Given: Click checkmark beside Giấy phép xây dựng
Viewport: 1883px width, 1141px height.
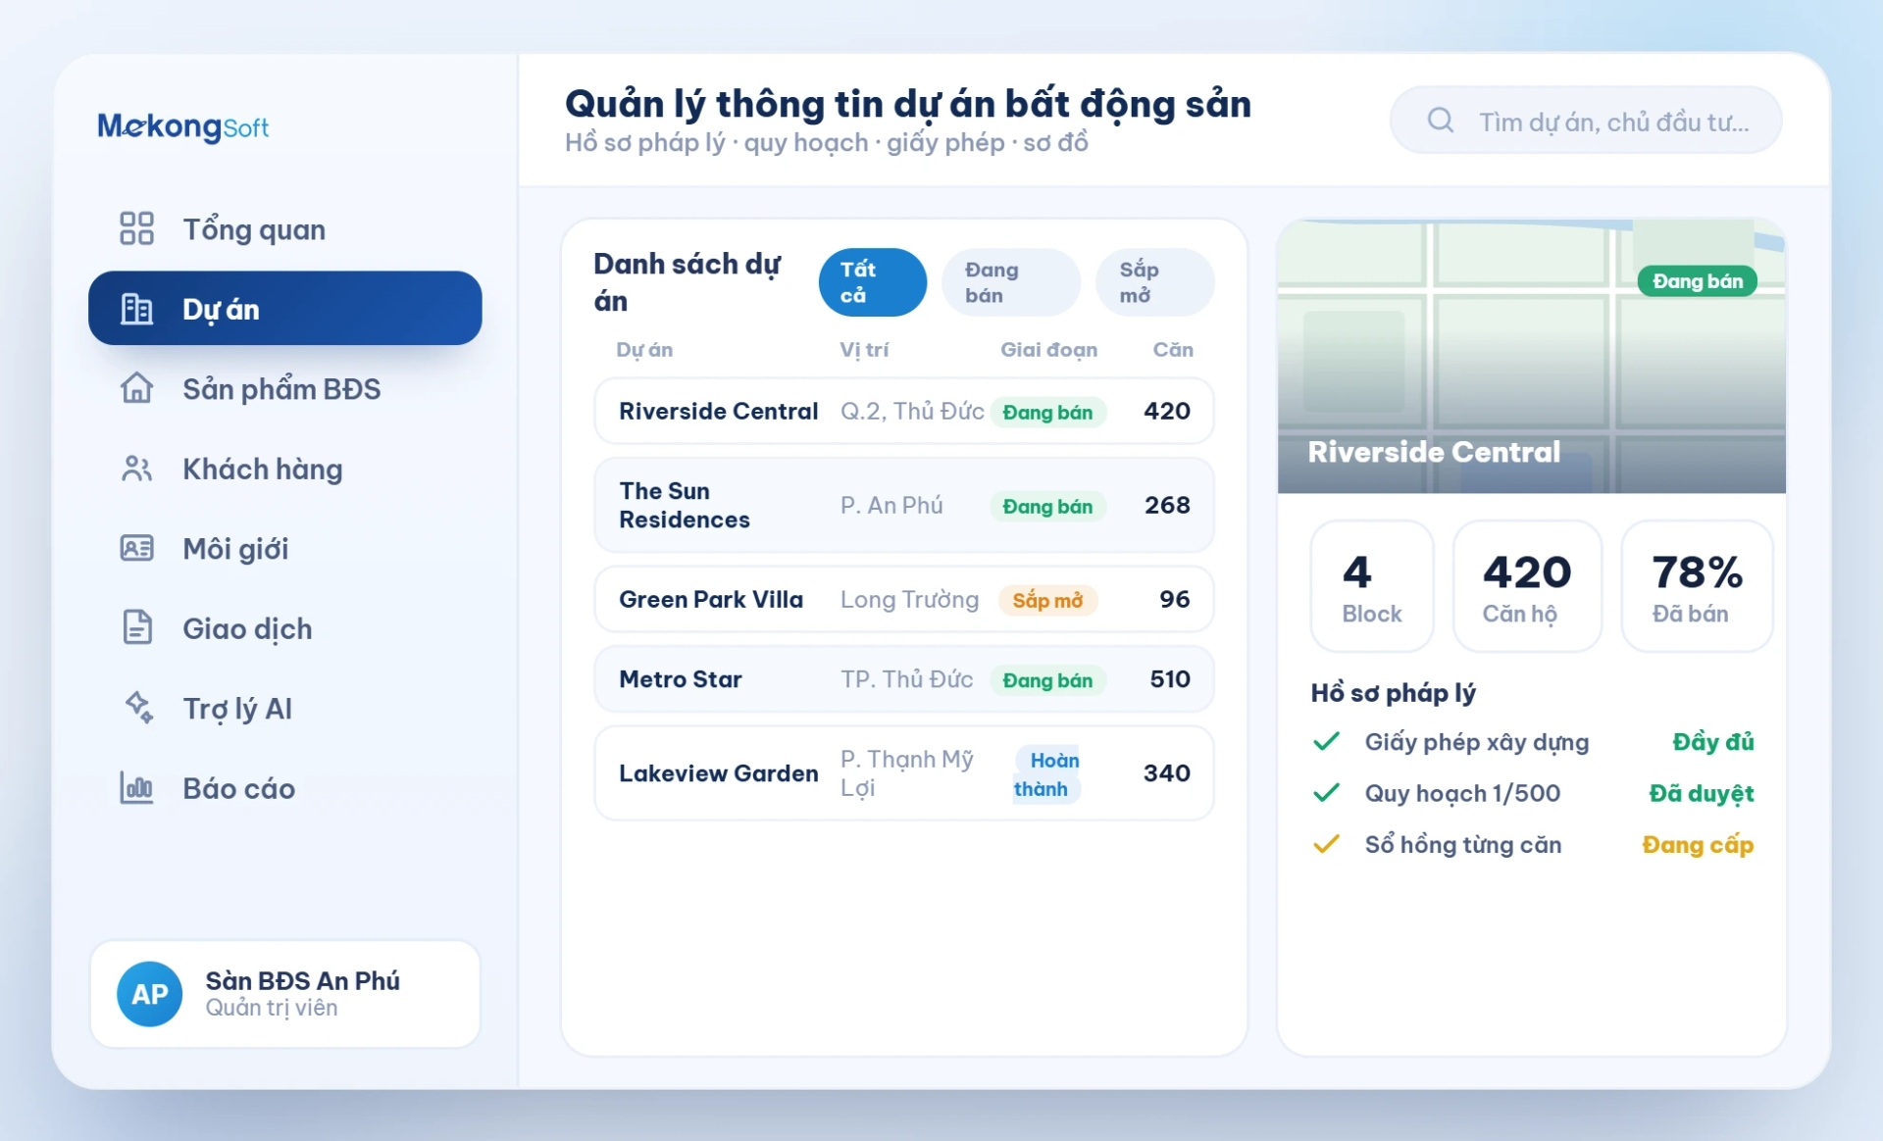Looking at the screenshot, I should [1326, 742].
